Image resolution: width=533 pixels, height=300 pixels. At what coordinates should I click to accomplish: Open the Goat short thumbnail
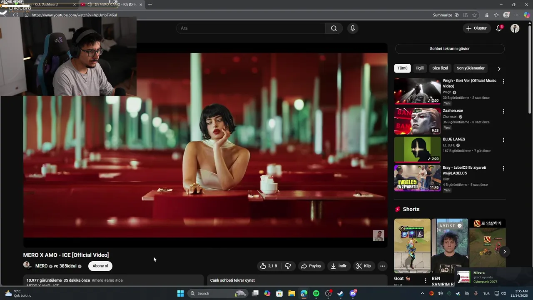pyautogui.click(x=412, y=246)
